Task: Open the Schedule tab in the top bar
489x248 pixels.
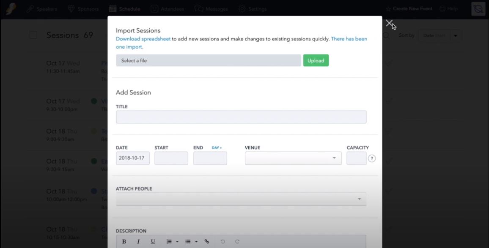Action: 125,9
